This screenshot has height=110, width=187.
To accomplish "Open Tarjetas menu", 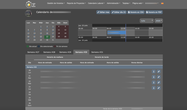I will click(126, 3).
